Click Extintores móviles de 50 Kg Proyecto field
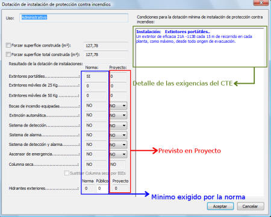The width and height of the screenshot is (271, 217). (x=118, y=96)
